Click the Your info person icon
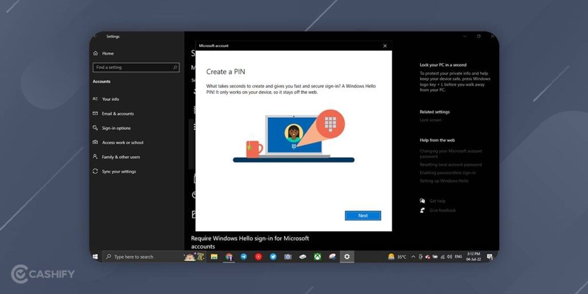 (95, 99)
